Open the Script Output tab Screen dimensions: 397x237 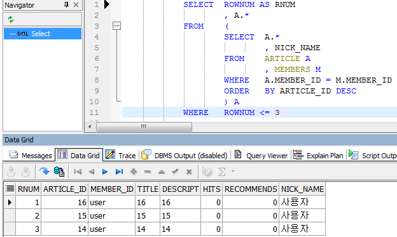click(372, 155)
